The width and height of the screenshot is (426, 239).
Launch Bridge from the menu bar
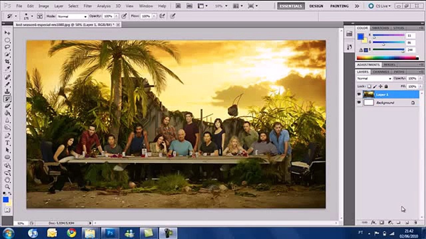[x=178, y=6]
